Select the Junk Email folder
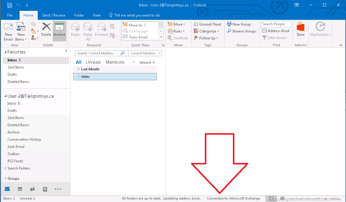Screen dimensions: 346x202 click(16, 147)
